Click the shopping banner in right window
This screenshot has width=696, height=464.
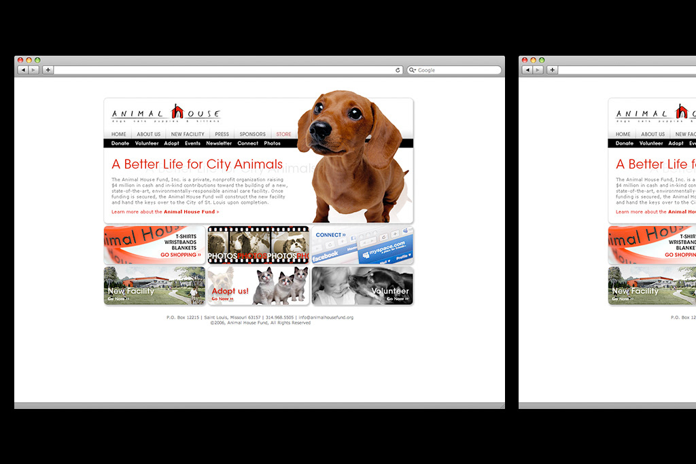tap(652, 245)
